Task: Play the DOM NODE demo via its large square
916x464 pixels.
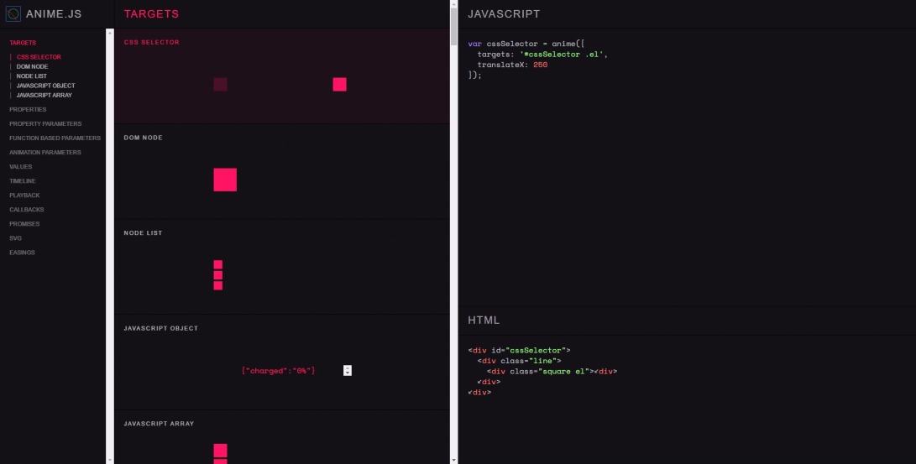Action: [225, 180]
